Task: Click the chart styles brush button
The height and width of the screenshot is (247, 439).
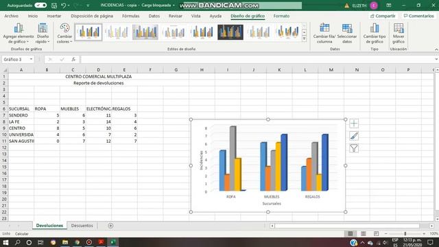Action: tap(354, 136)
